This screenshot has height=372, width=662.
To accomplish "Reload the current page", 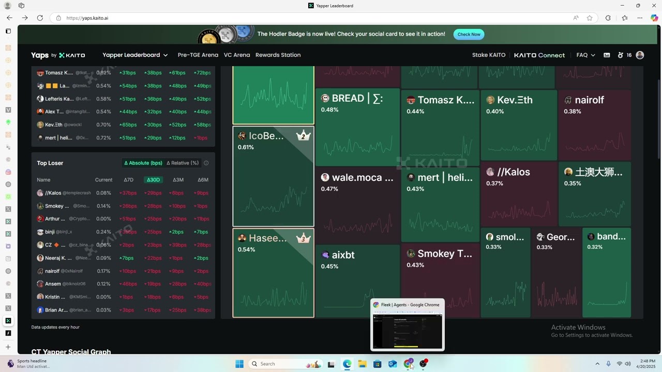I will (x=40, y=18).
